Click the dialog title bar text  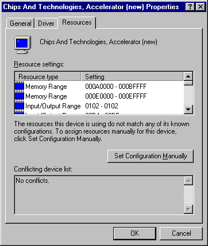coord(91,7)
